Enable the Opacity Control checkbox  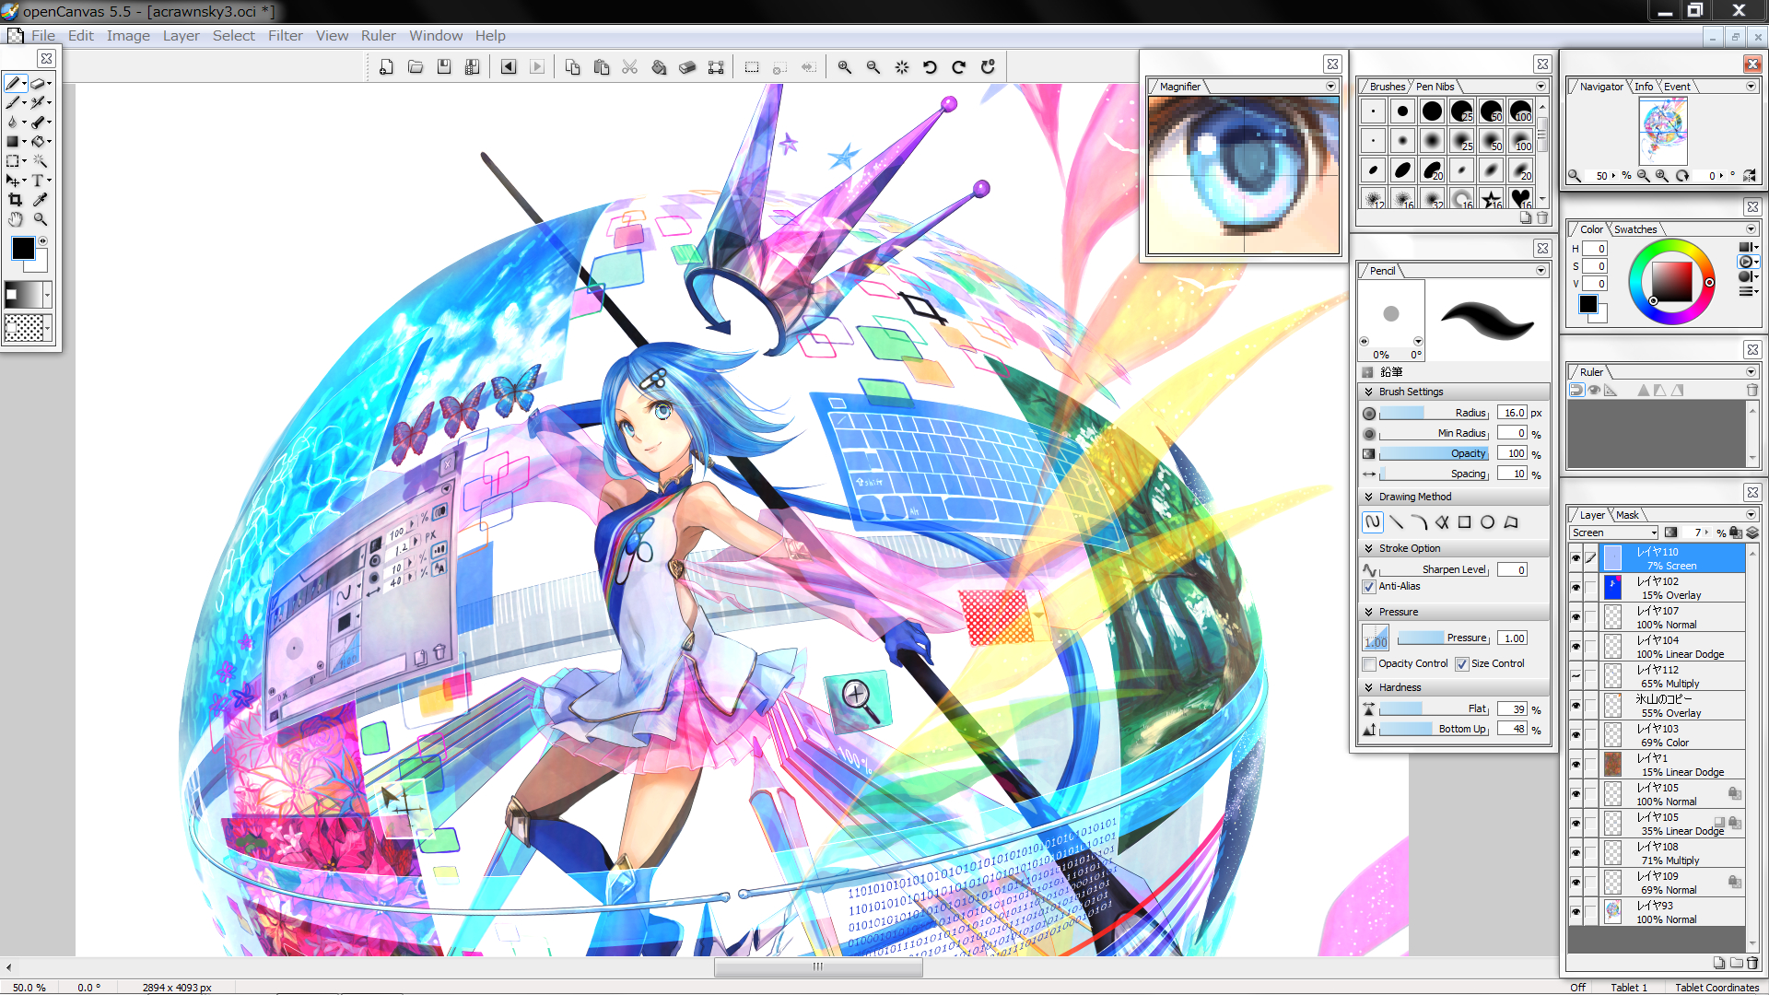[1369, 664]
